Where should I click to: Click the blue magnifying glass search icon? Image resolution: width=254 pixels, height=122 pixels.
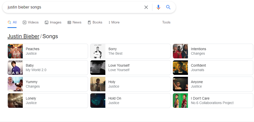click(168, 7)
